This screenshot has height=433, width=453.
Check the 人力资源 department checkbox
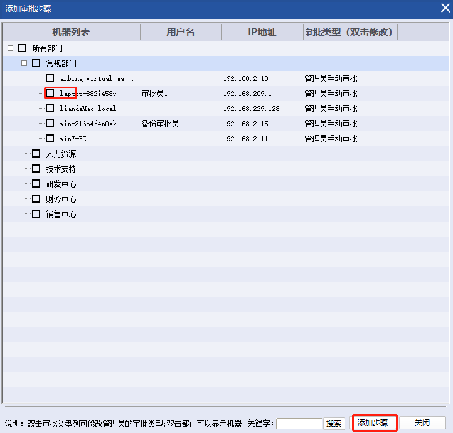coord(36,153)
